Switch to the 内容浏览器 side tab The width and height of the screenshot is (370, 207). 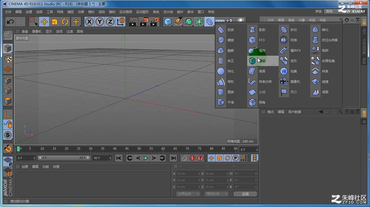(x=364, y=46)
